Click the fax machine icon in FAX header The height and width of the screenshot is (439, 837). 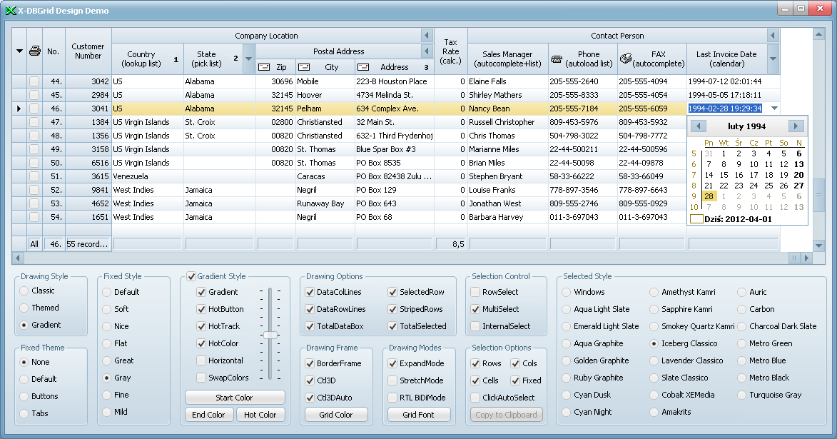(x=626, y=59)
